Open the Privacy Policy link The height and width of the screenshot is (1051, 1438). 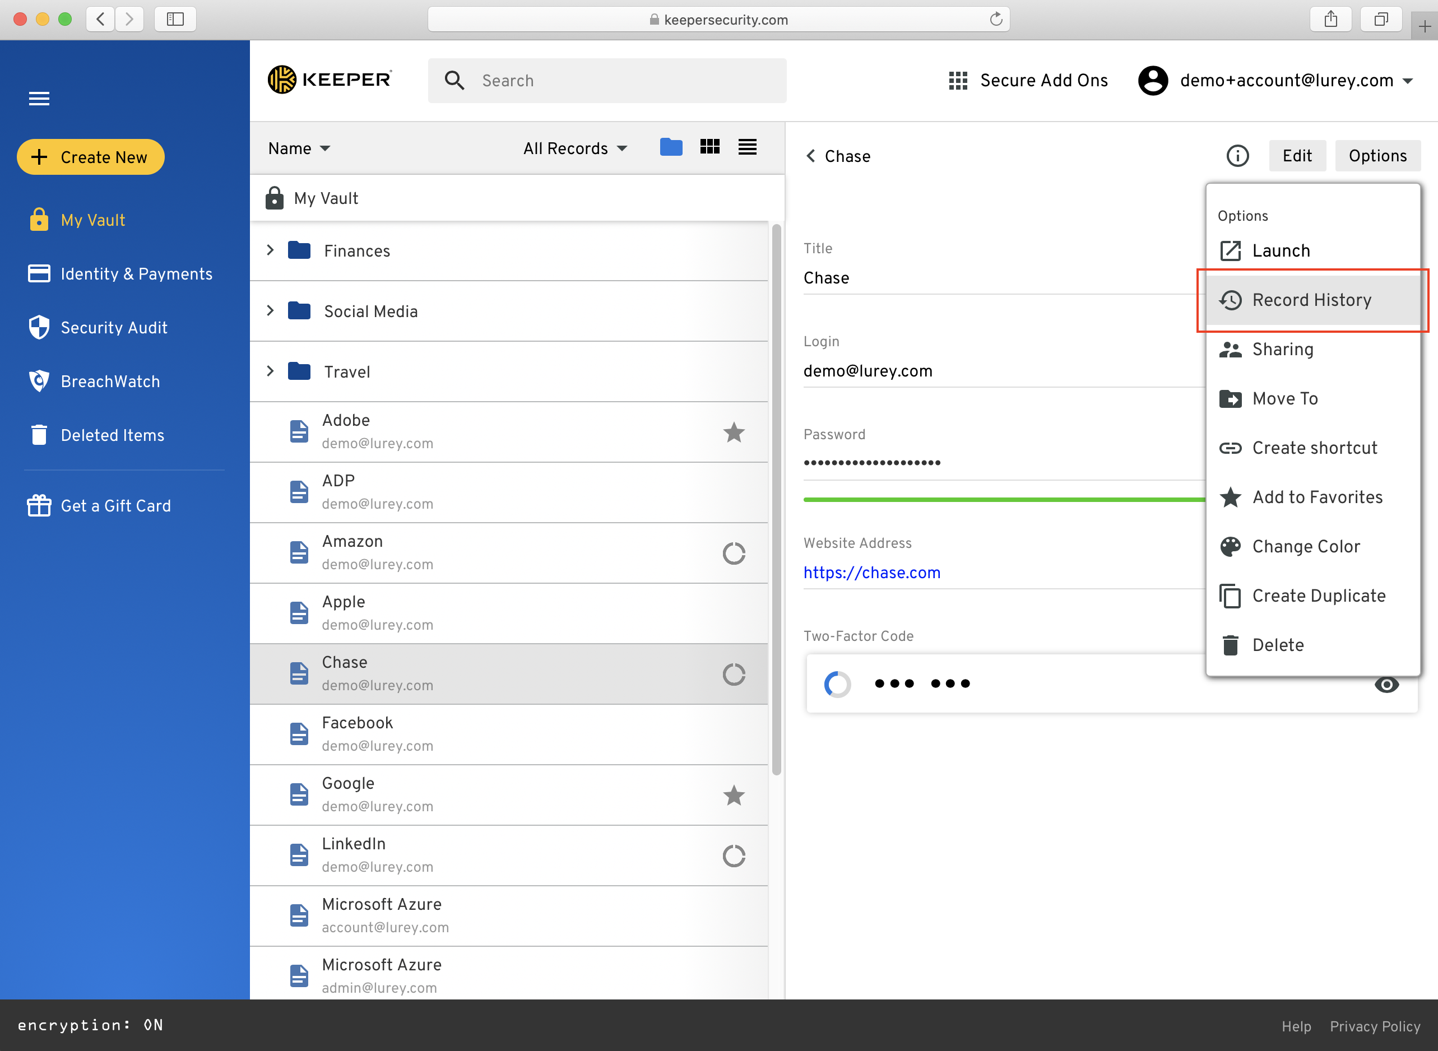tap(1375, 1026)
